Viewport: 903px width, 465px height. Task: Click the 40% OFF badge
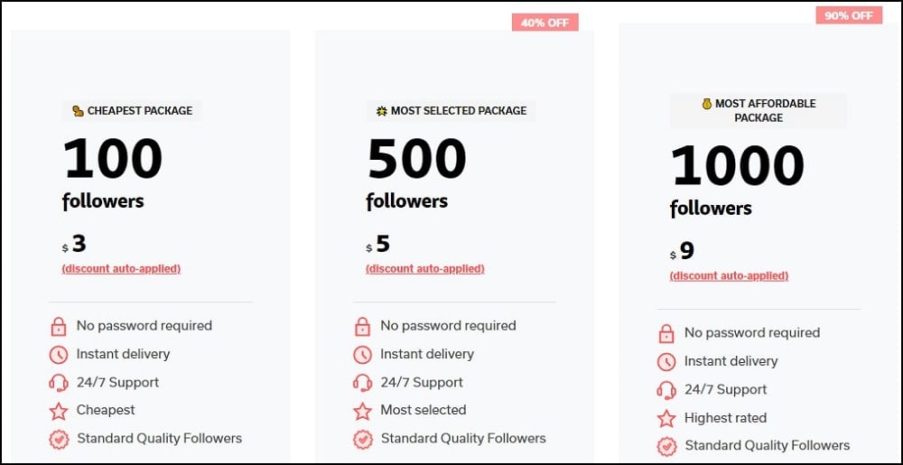[x=545, y=23]
